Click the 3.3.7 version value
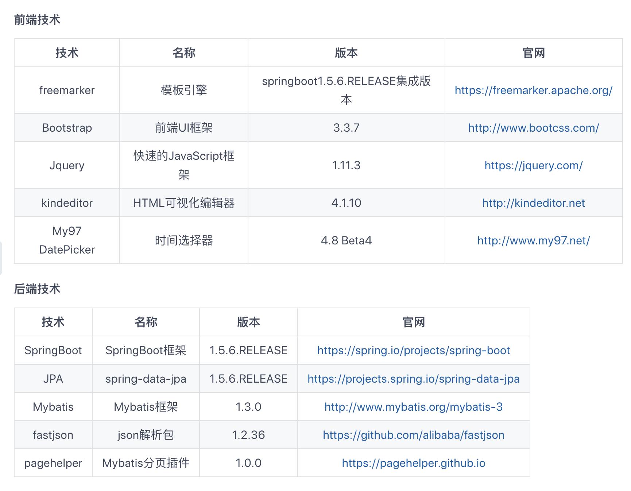 point(347,128)
